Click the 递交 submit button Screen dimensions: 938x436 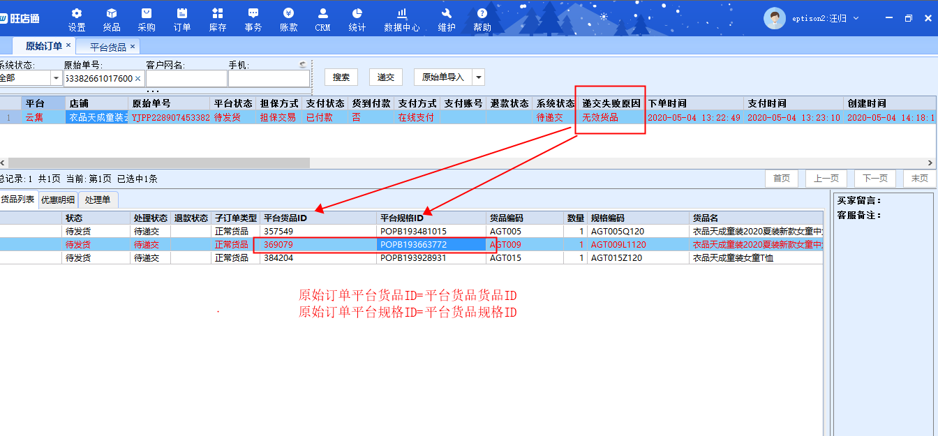click(386, 77)
